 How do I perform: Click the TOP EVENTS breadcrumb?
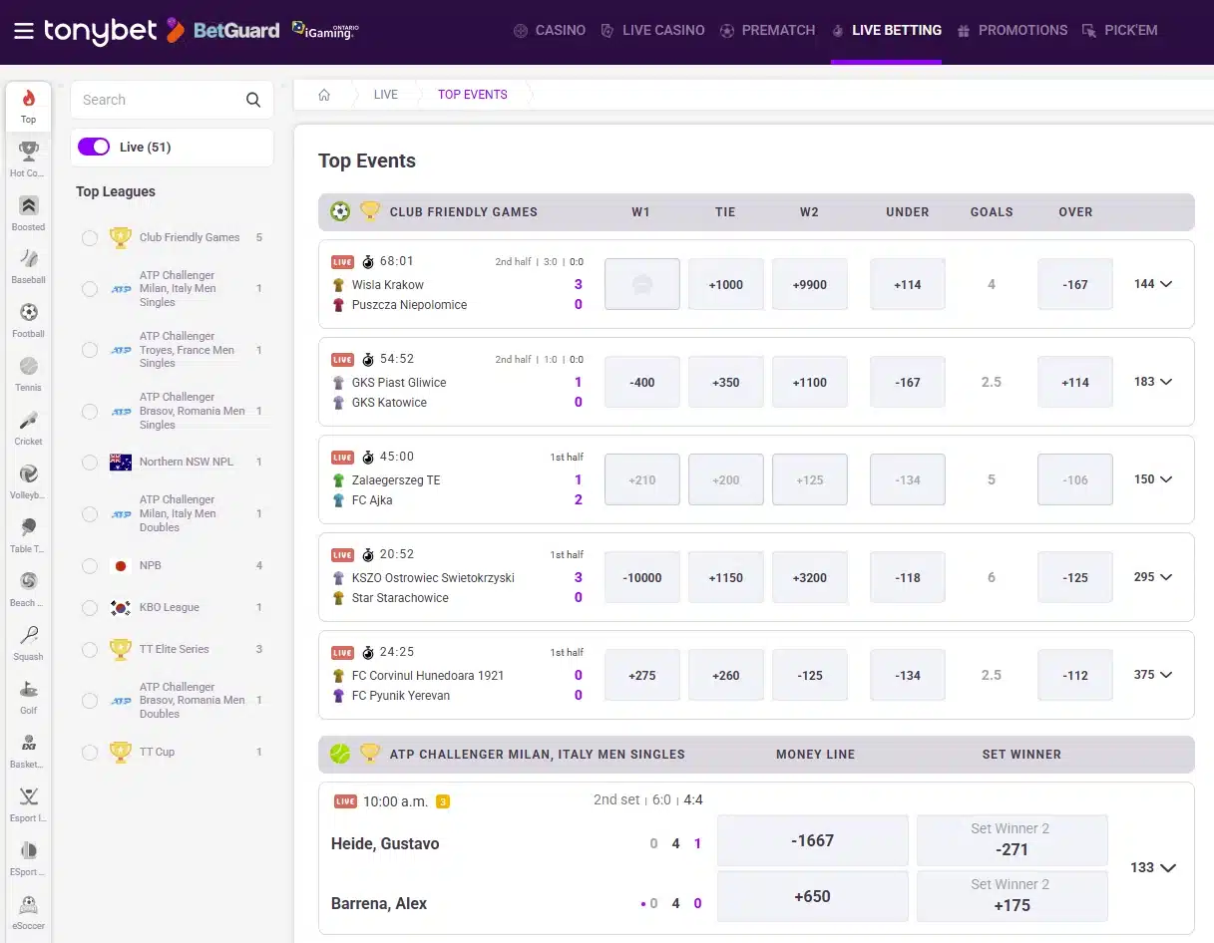click(473, 95)
